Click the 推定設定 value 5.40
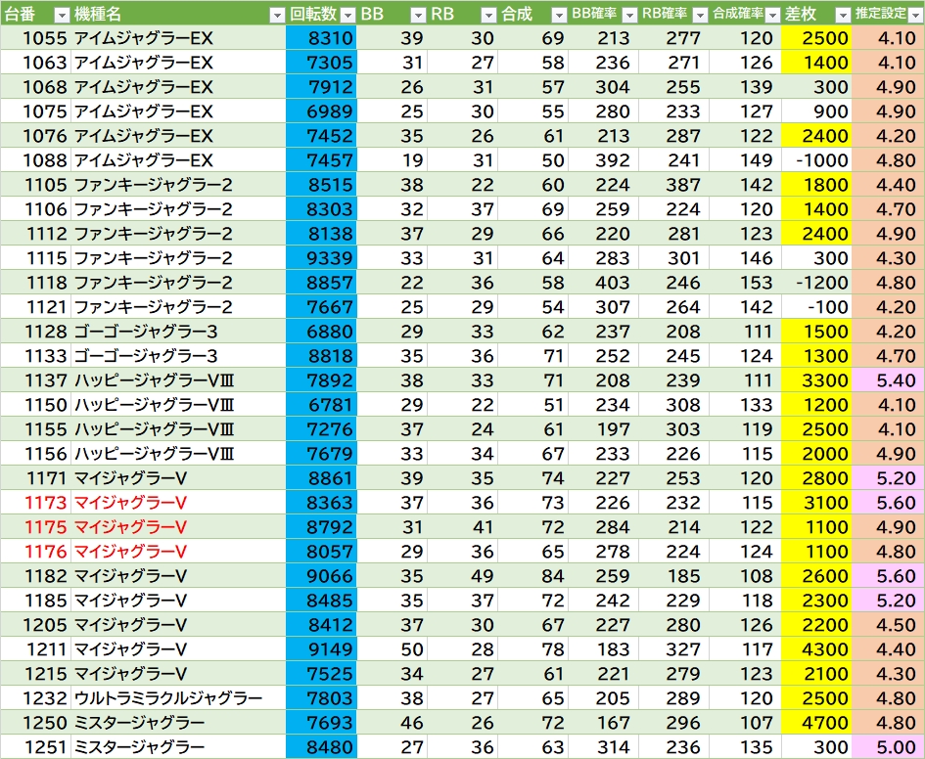 click(896, 380)
